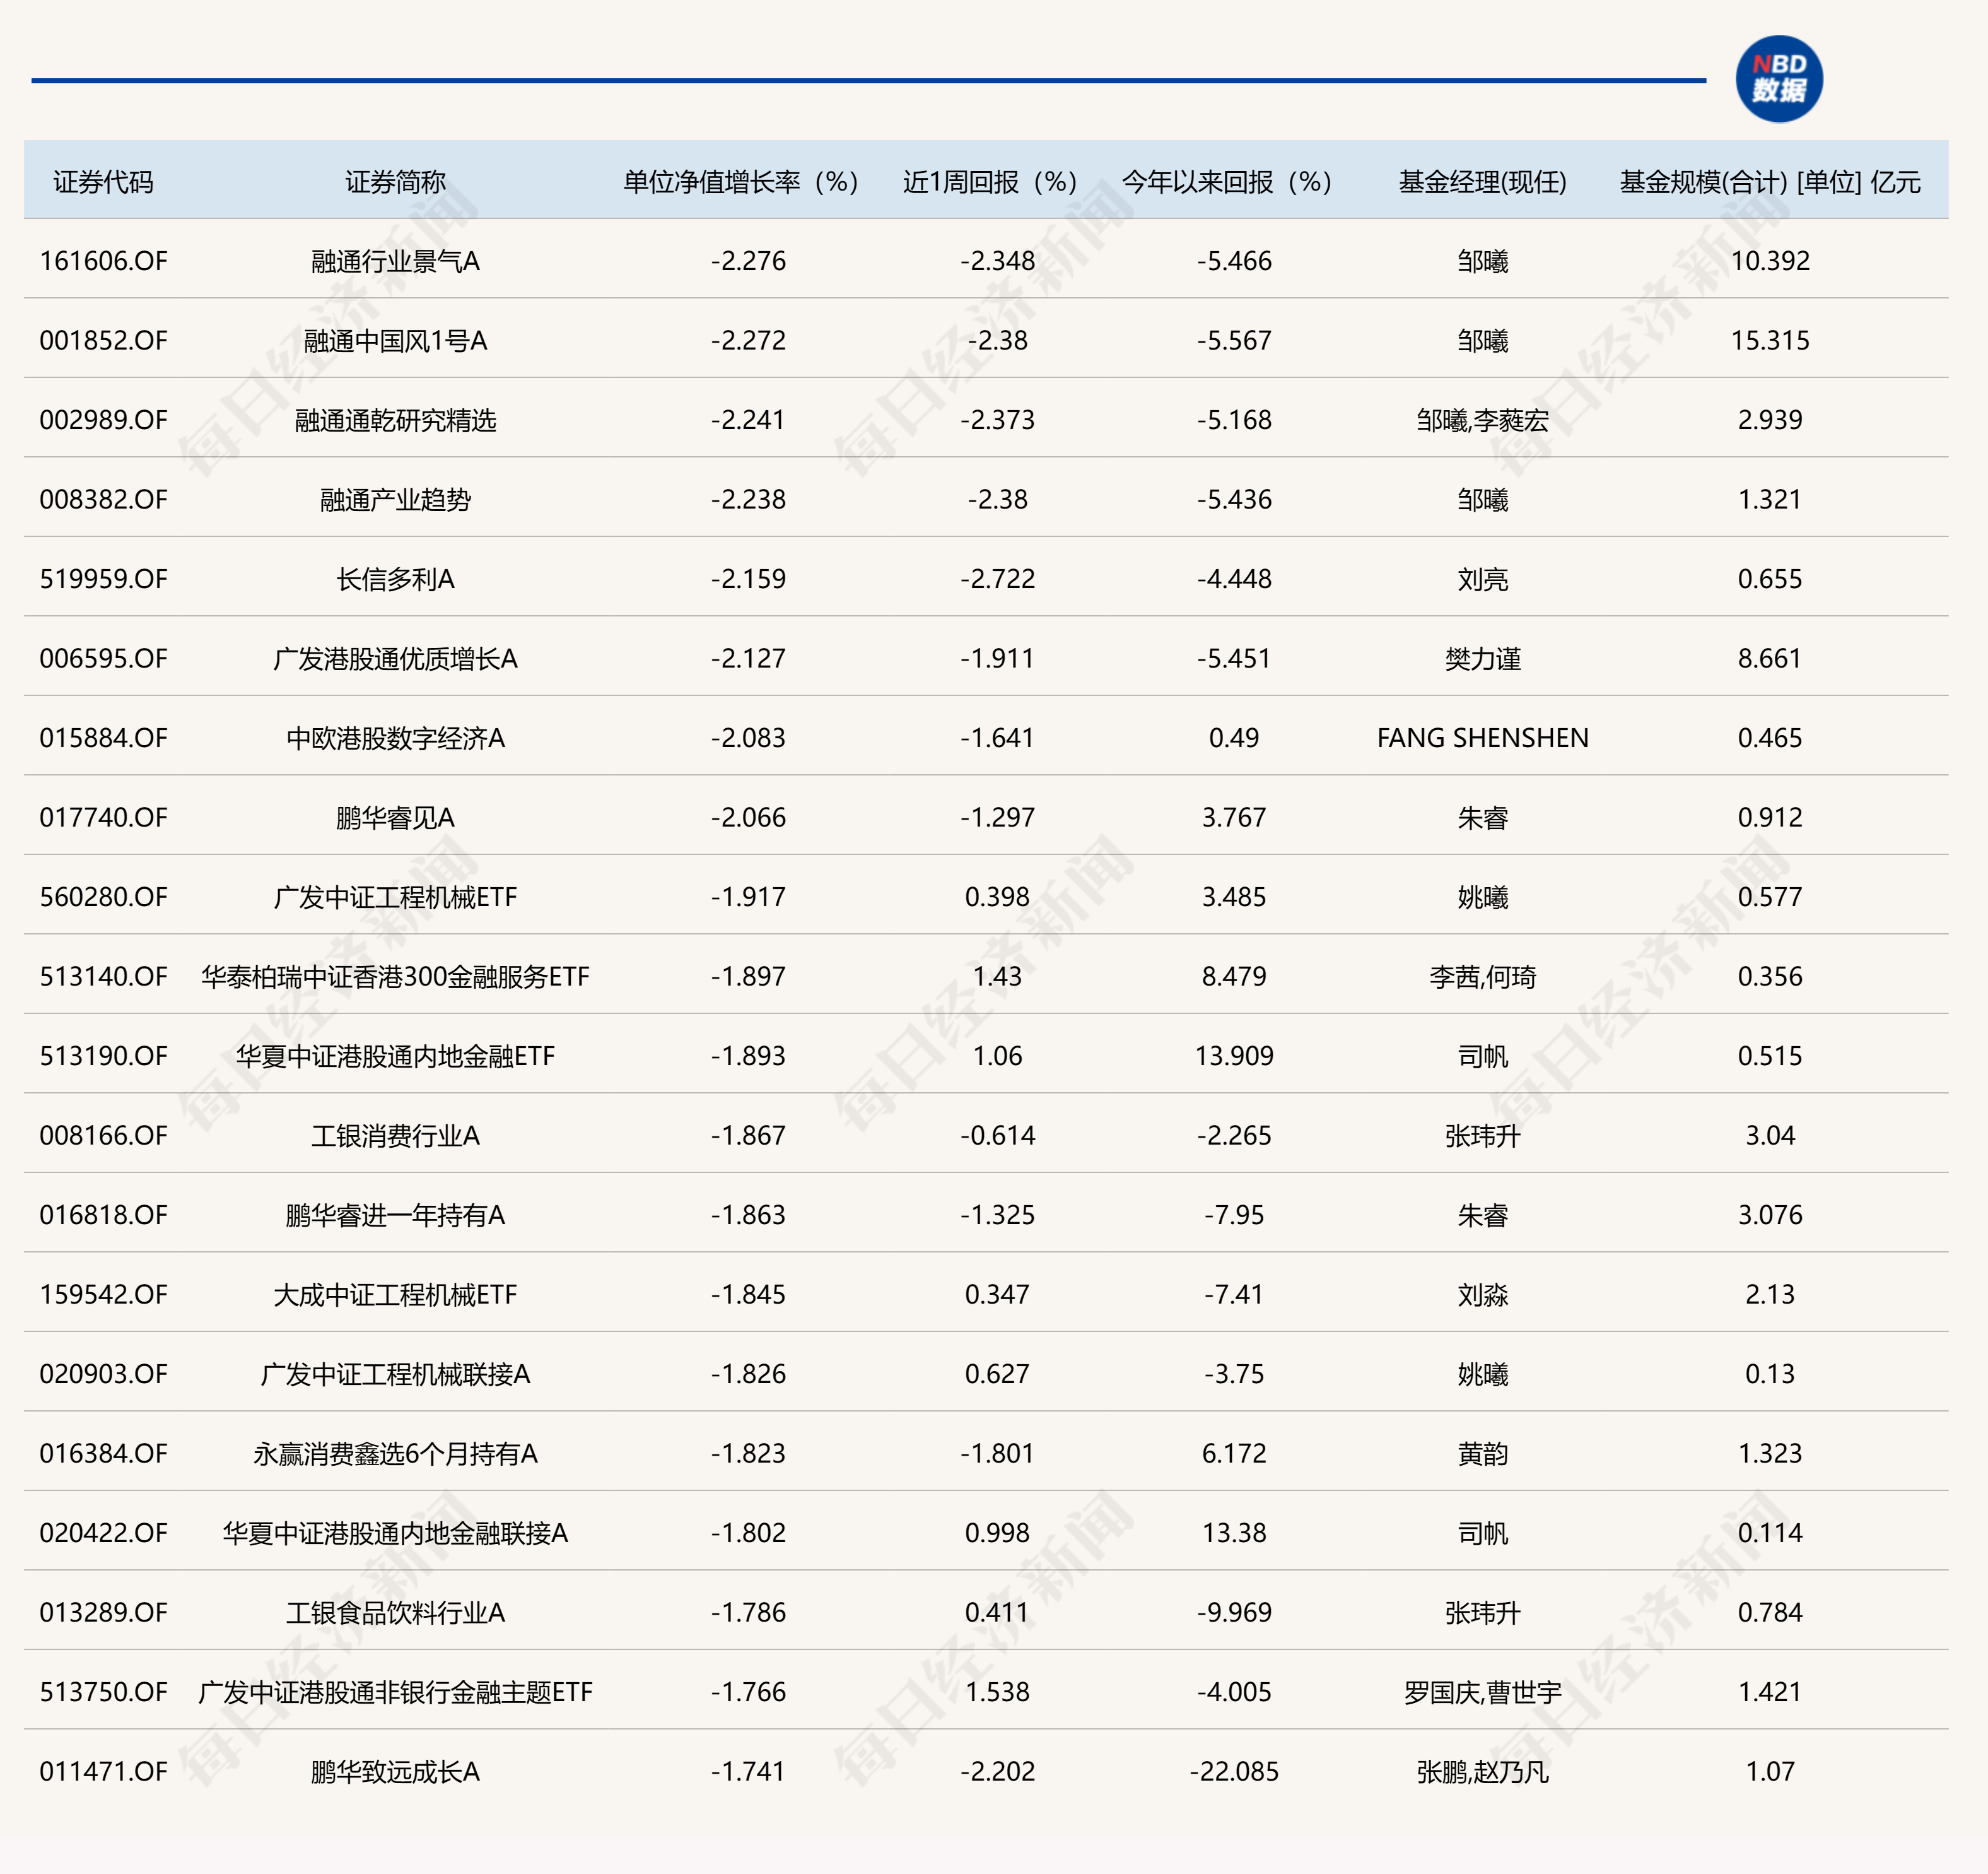Click the 基金经理(现任) column header
Viewport: 1988px width, 1874px height.
(1482, 182)
